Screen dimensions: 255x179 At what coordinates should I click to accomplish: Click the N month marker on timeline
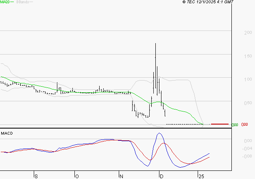point(121,177)
